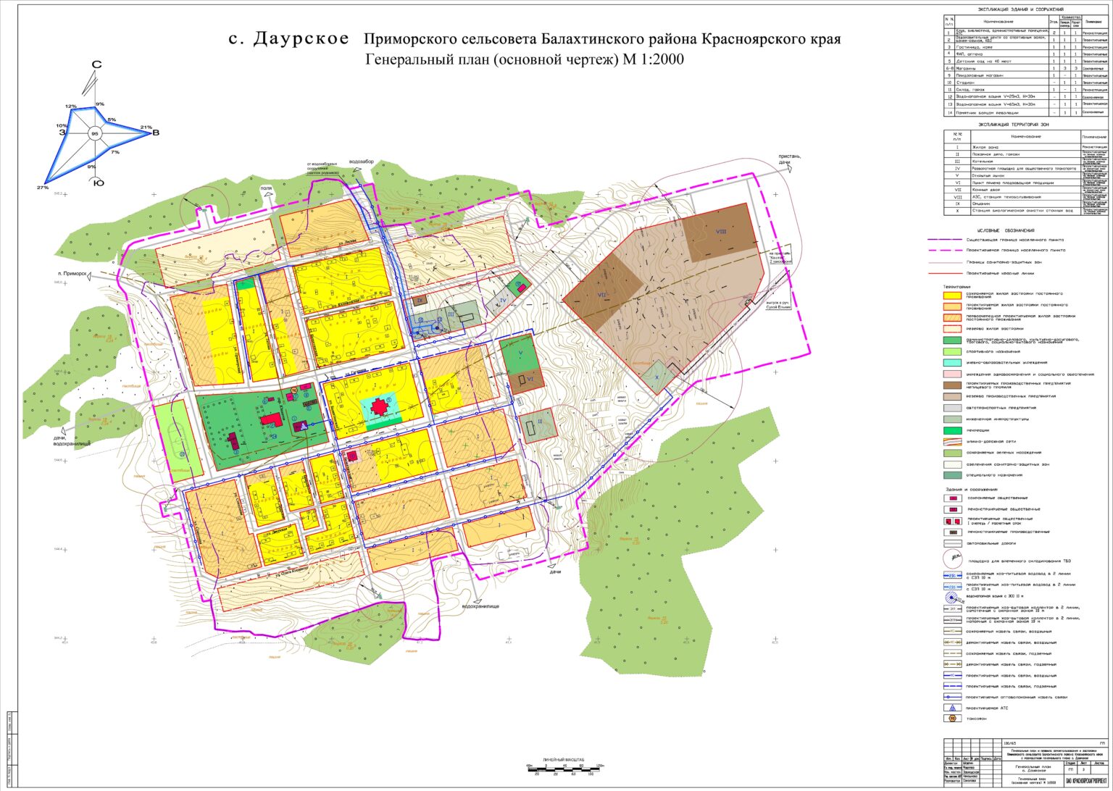The height and width of the screenshot is (791, 1113).
Task: Click the 'Детский сад на 40 мест' row
Action: point(1026,61)
